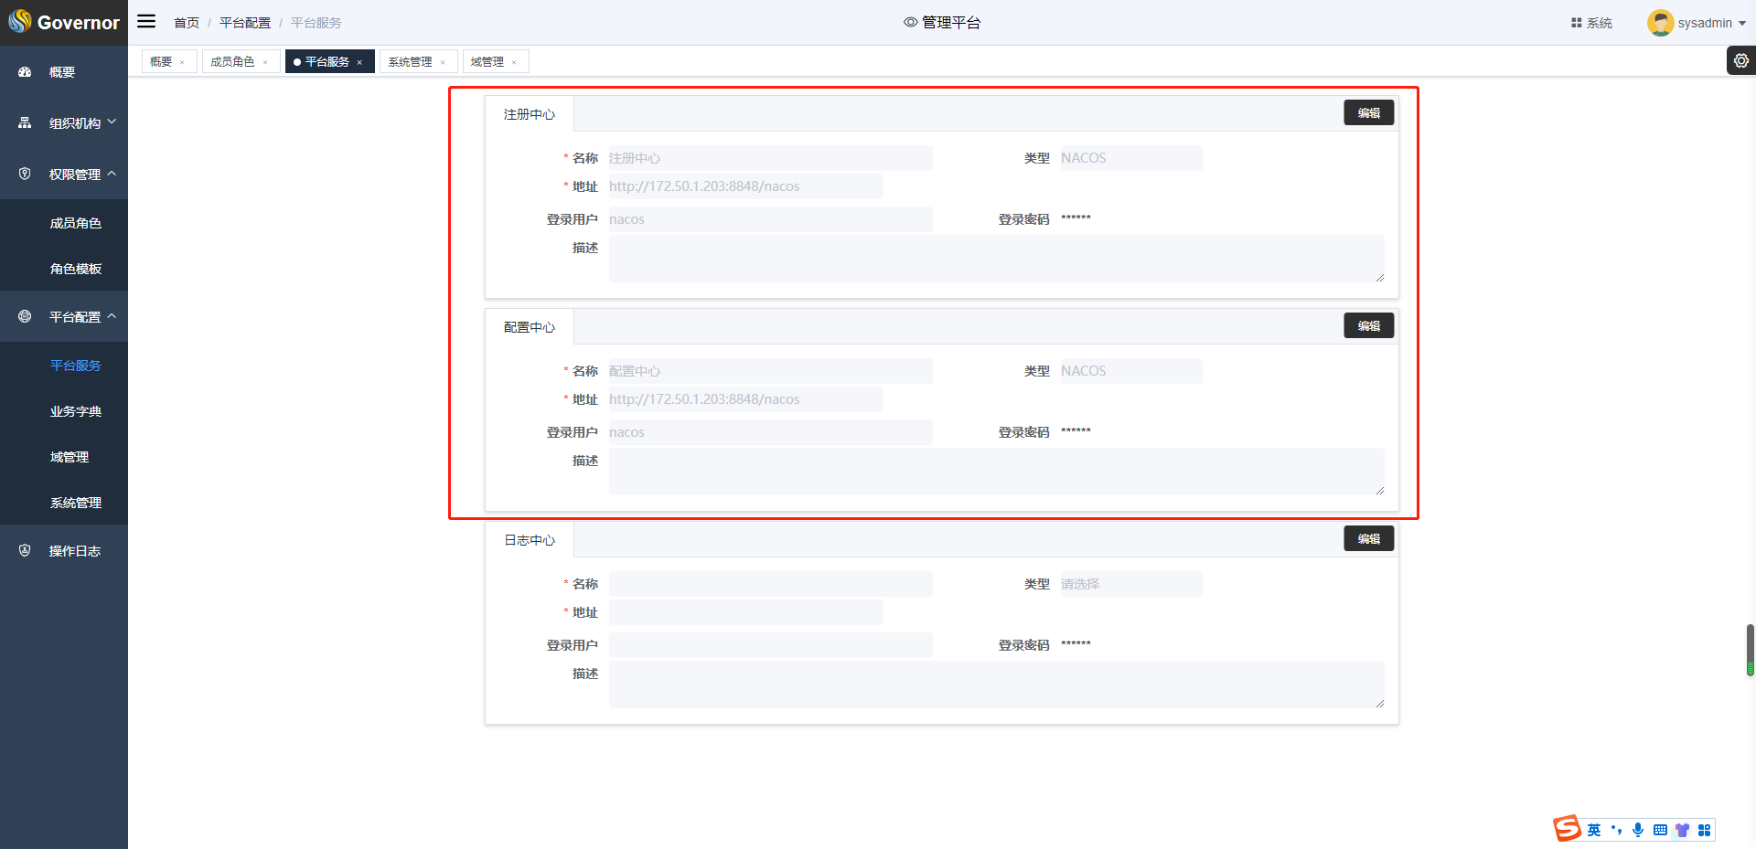Image resolution: width=1756 pixels, height=849 pixels.
Task: Open 成员角色 in the sidebar
Action: pyautogui.click(x=76, y=223)
